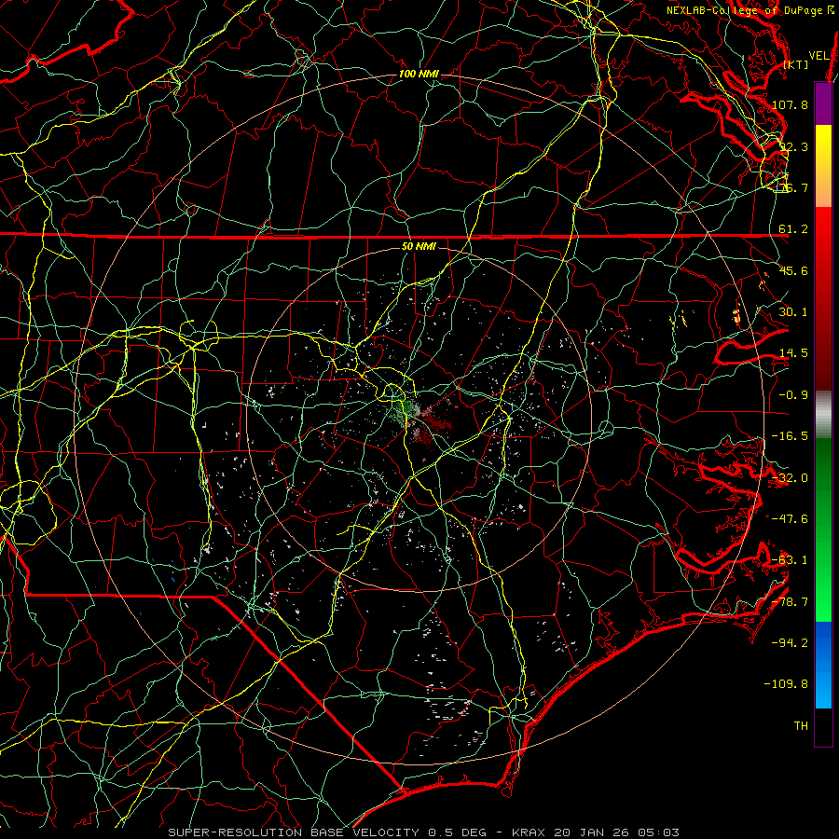The height and width of the screenshot is (839, 839).
Task: Click the "[KT]" units label
Action: 796,64
